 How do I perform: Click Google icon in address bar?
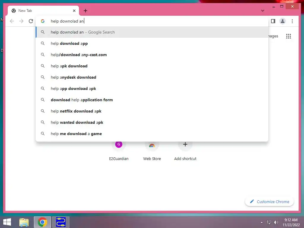pos(43,21)
